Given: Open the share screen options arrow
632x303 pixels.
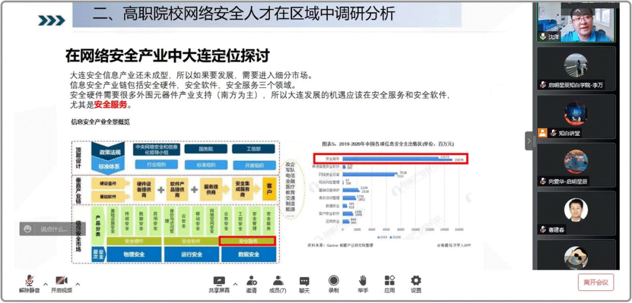Looking at the screenshot, I should [x=235, y=284].
